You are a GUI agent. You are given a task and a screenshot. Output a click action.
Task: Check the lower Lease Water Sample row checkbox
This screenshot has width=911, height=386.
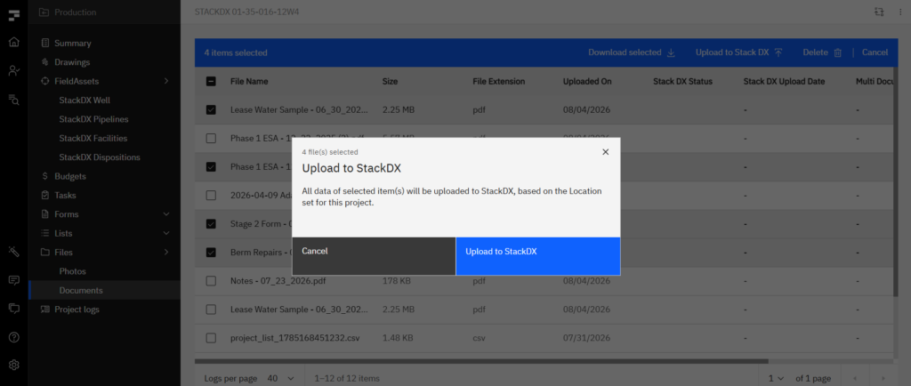211,310
